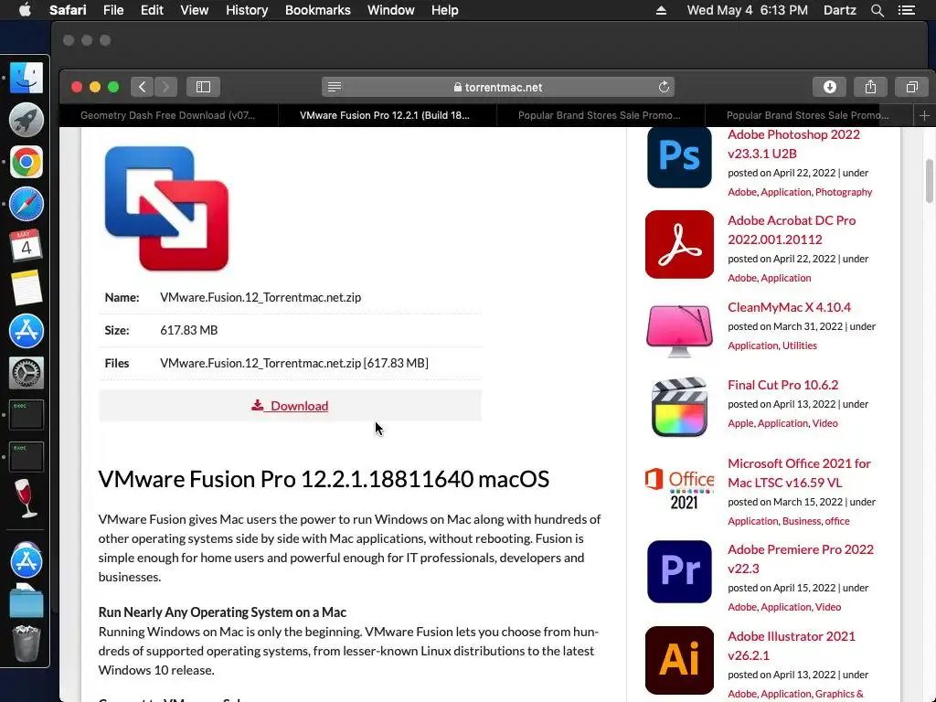Launch Google Chrome from the Dock
This screenshot has width=936, height=702.
pos(27,162)
